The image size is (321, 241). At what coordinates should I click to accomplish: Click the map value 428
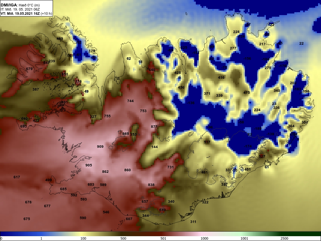point(178,73)
